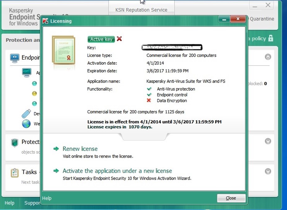Click the green check beside Anti-Virus protection

[149, 89]
